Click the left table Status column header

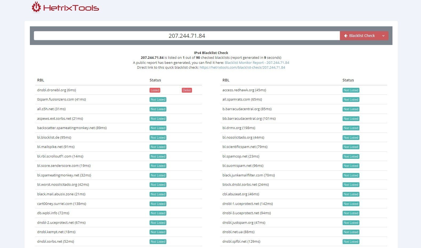pyautogui.click(x=155, y=80)
